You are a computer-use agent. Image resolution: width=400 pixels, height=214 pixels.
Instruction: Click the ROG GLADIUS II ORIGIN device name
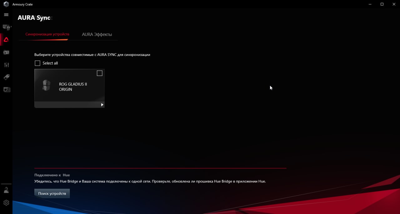tap(73, 87)
